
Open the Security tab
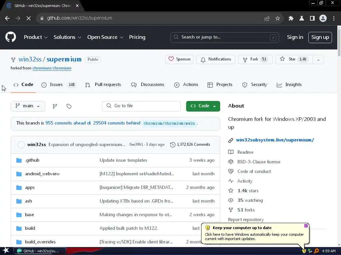pyautogui.click(x=254, y=85)
